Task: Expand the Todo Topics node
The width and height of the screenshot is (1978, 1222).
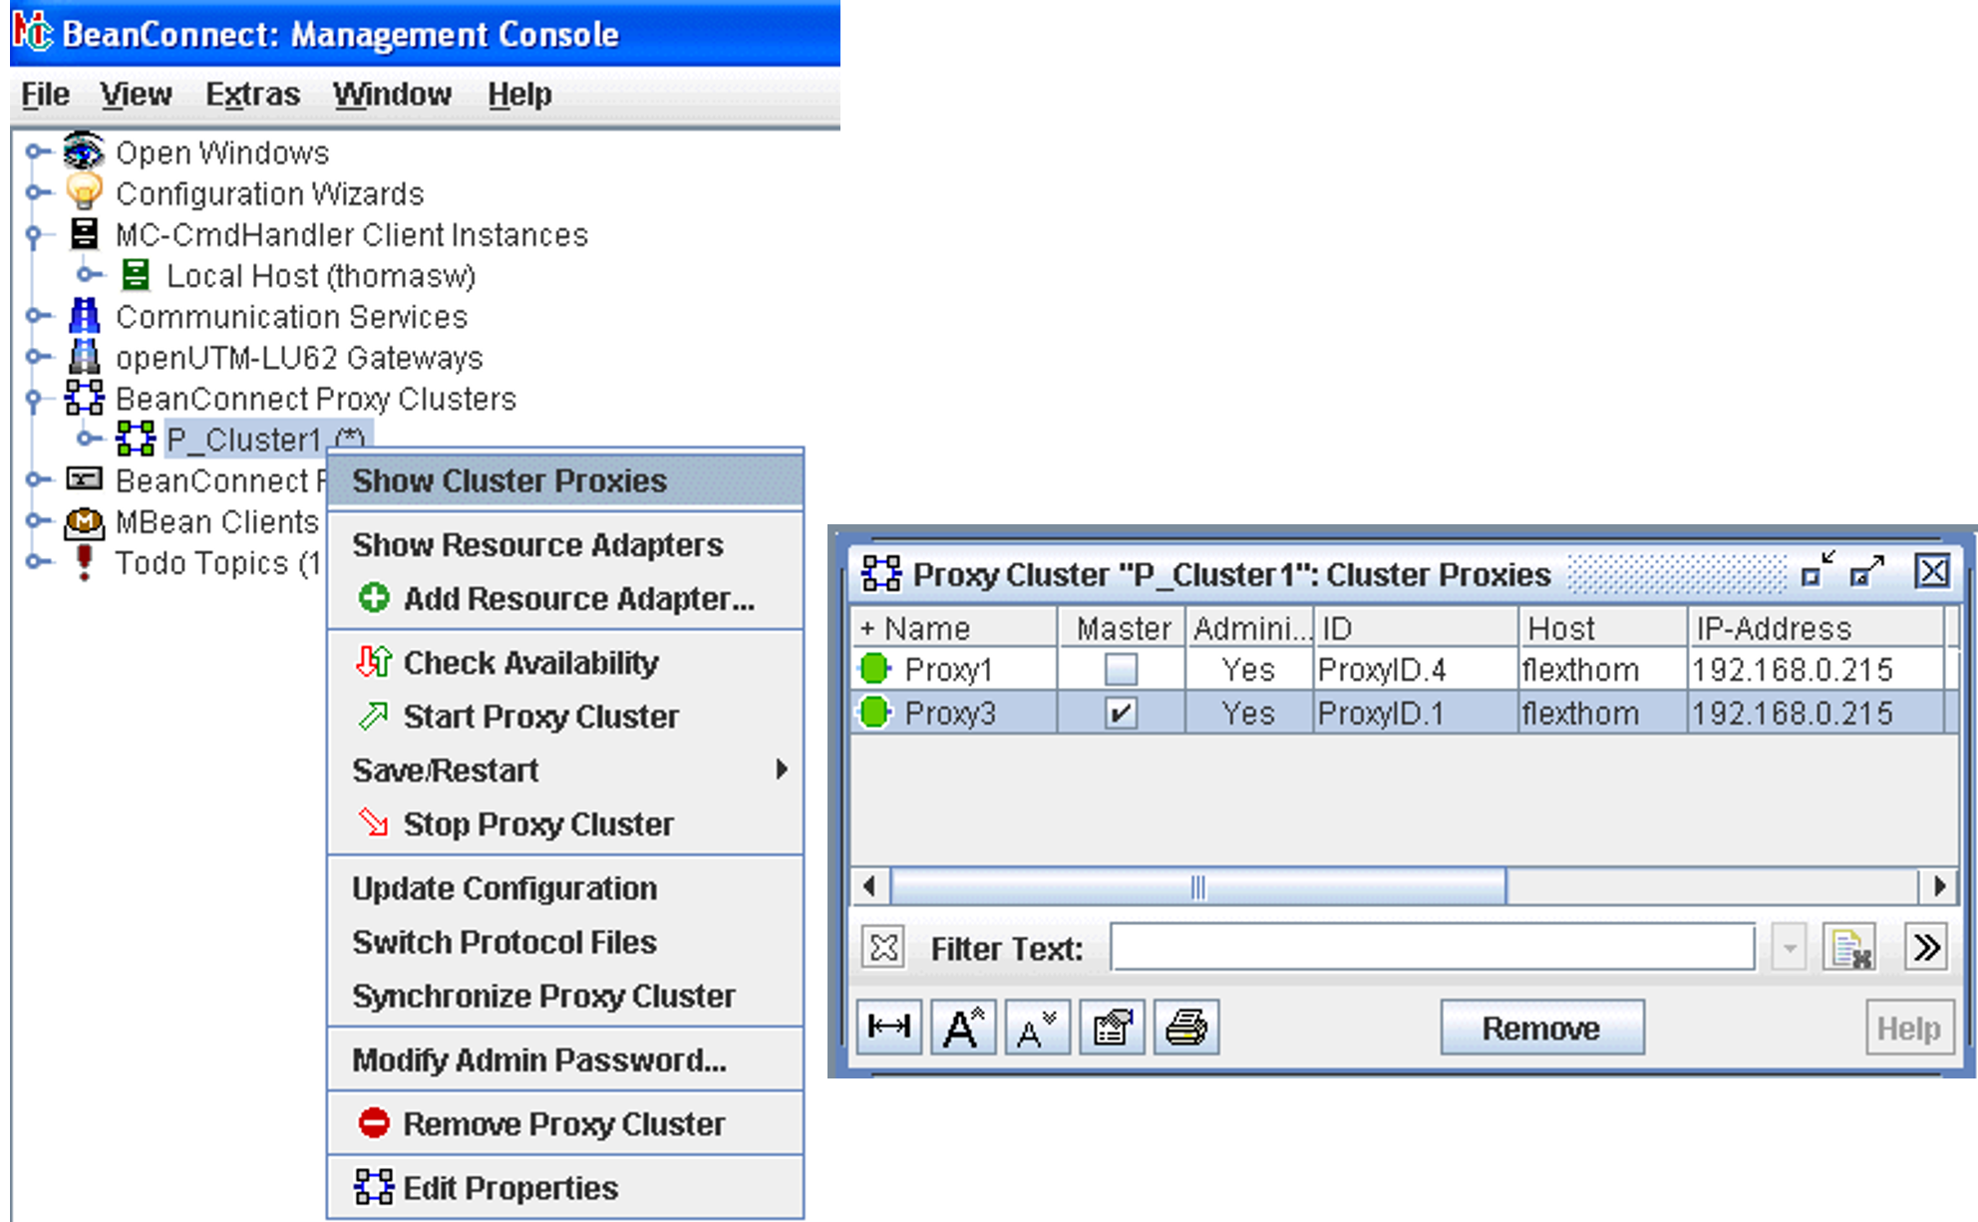Action: tap(37, 561)
